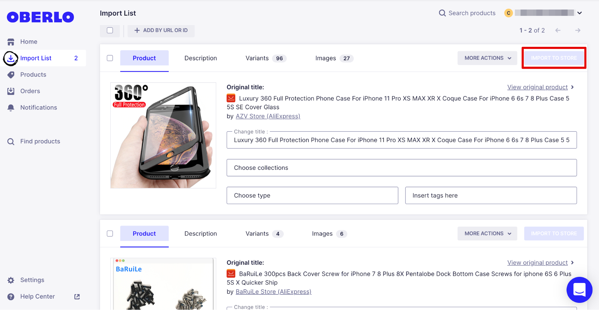Select Product tab of BaRuiLe card
The width and height of the screenshot is (599, 310).
click(144, 234)
